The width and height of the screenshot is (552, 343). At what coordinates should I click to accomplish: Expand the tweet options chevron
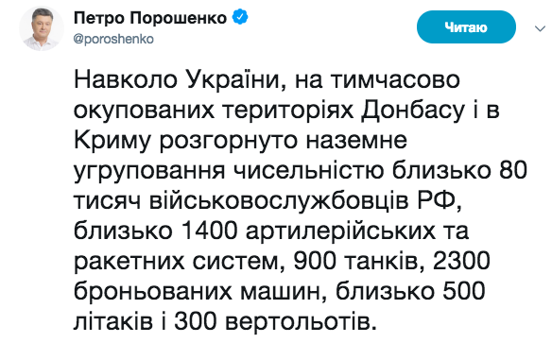tap(540, 28)
